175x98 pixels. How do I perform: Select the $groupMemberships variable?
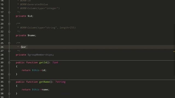(x=40, y=55)
